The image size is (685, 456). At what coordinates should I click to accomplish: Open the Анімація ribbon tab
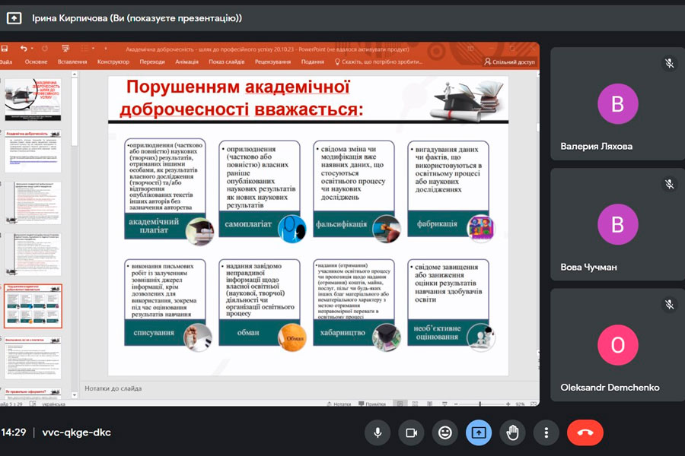(x=186, y=62)
